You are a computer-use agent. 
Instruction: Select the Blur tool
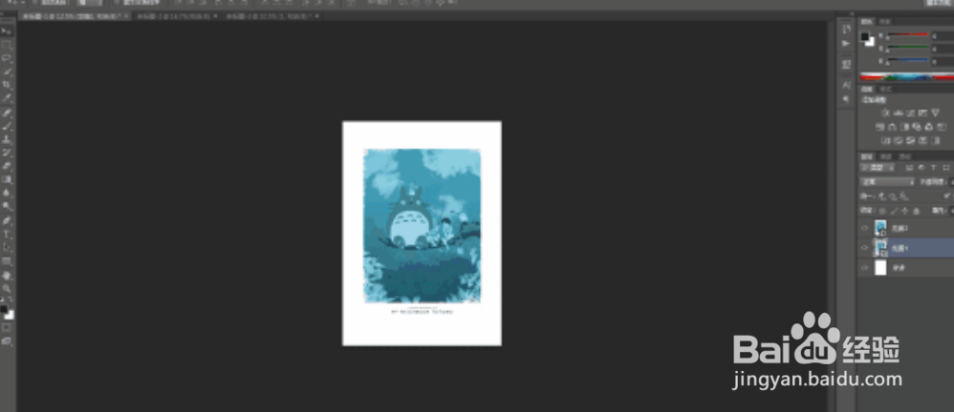tap(7, 193)
